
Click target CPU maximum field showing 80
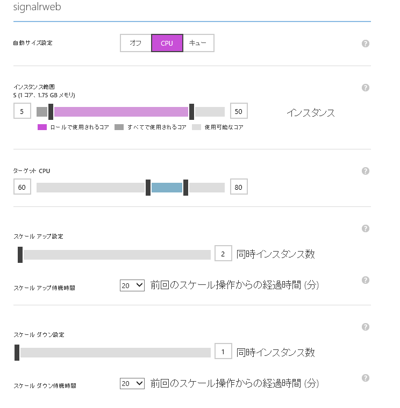pyautogui.click(x=239, y=188)
